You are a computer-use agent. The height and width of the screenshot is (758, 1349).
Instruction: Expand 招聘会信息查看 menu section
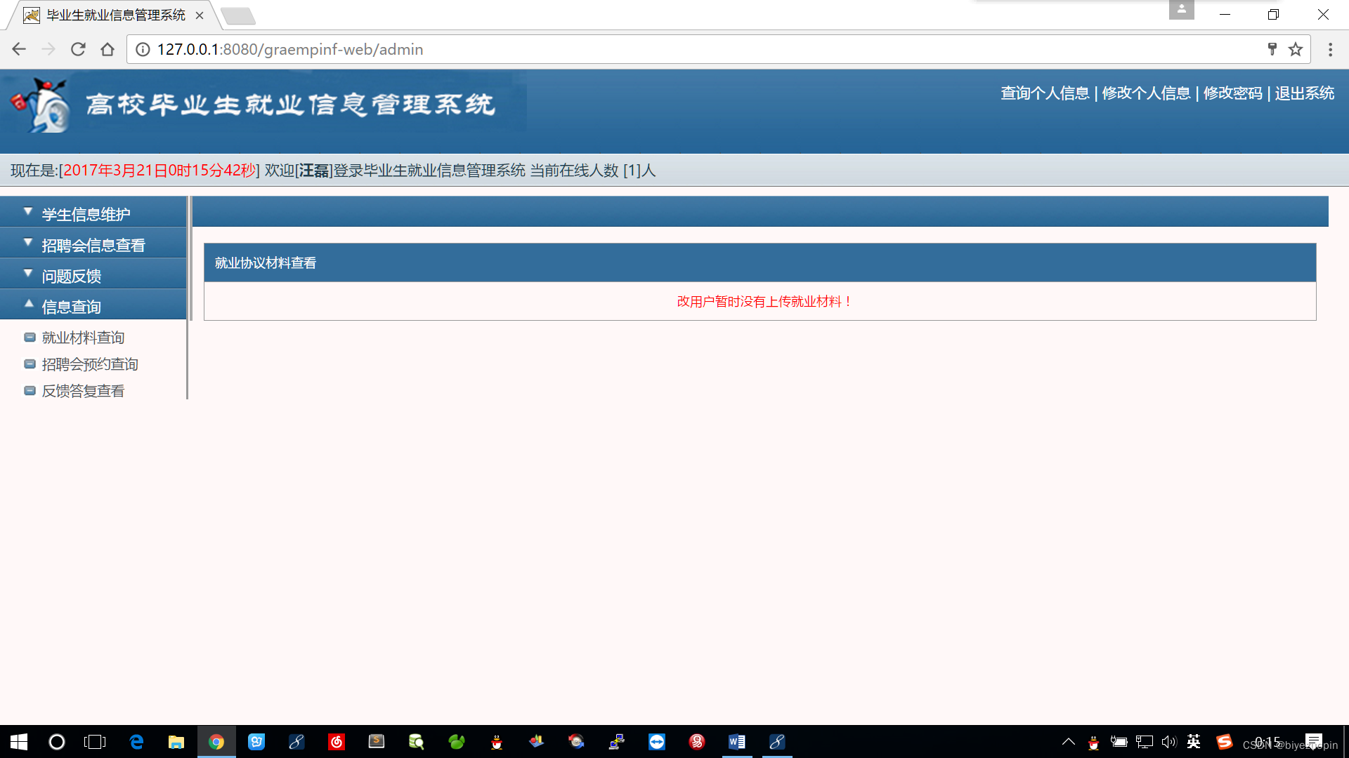coord(93,245)
